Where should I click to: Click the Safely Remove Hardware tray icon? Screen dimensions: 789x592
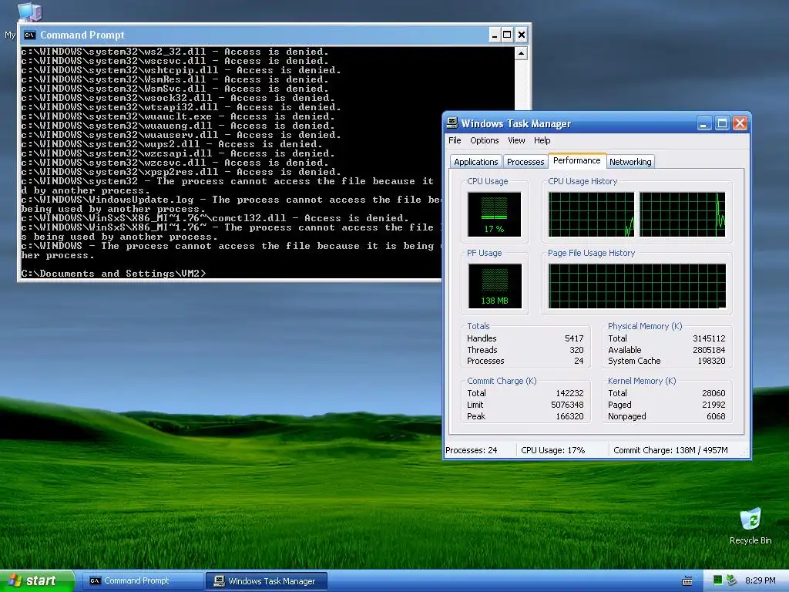[x=731, y=580]
